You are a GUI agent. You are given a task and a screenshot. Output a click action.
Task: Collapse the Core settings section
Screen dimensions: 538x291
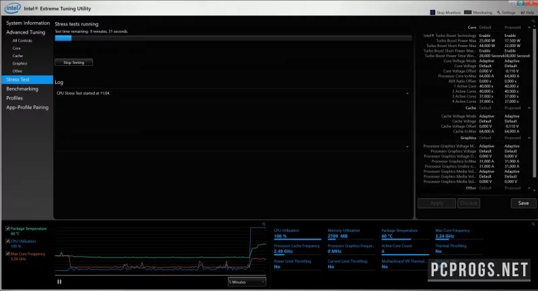pos(529,28)
